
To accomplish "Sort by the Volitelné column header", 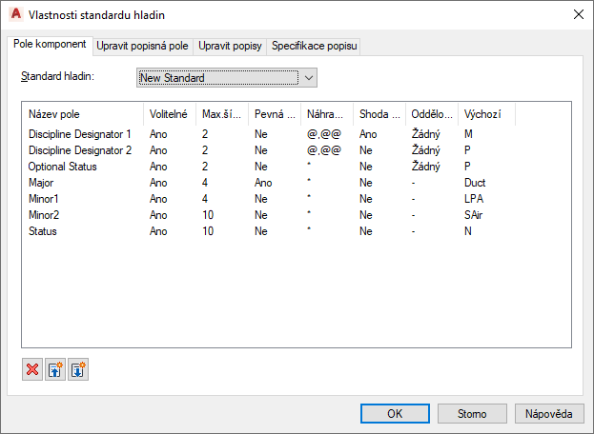I will click(170, 114).
